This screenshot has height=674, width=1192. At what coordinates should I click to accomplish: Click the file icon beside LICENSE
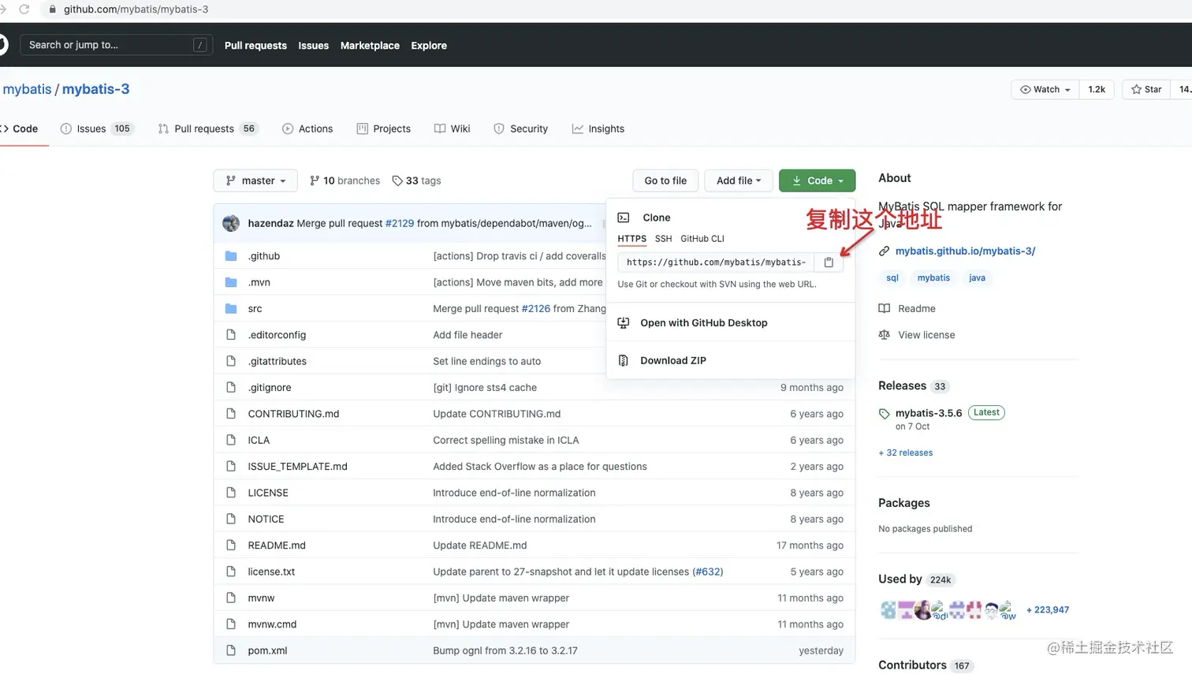click(x=231, y=493)
